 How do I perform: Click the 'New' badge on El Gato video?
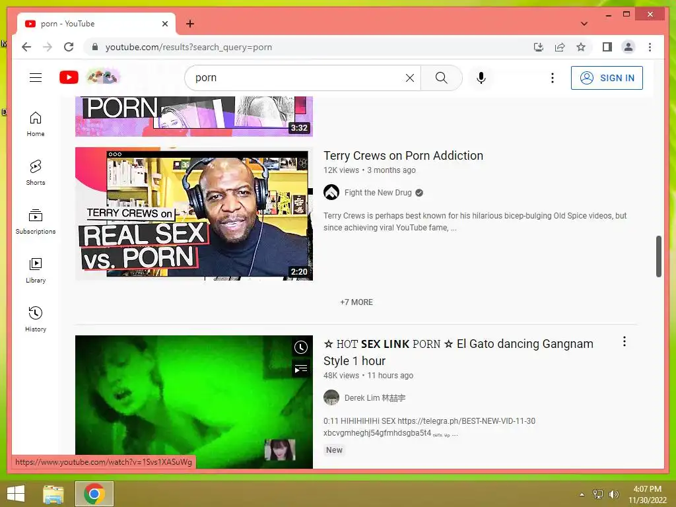pos(334,450)
